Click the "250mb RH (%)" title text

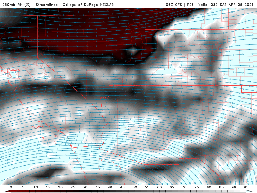point(17,5)
